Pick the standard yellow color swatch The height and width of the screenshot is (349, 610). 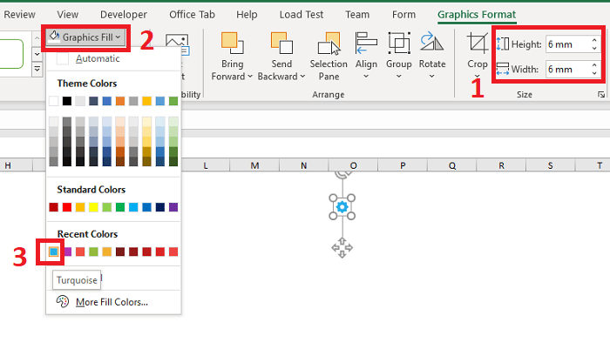click(x=93, y=207)
